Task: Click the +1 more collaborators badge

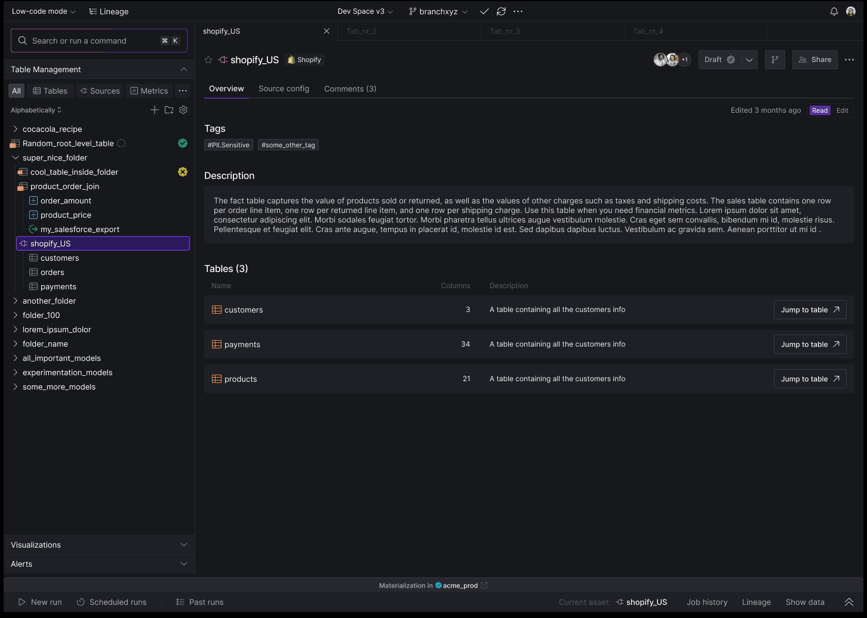Action: (x=685, y=60)
